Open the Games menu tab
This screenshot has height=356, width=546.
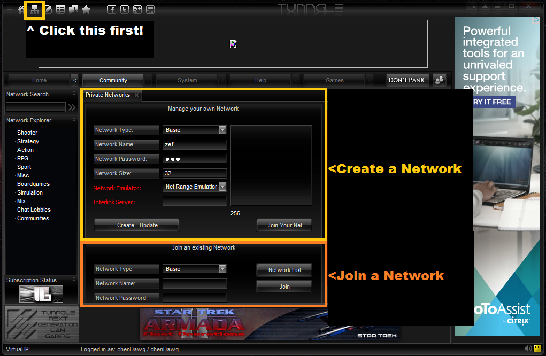(334, 80)
